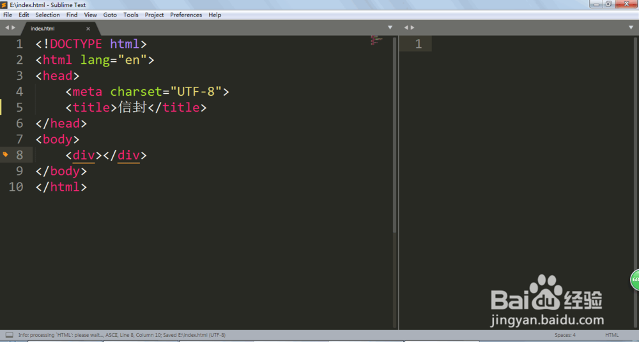Toggle the side bar status icon
The width and height of the screenshot is (639, 342).
pos(10,335)
